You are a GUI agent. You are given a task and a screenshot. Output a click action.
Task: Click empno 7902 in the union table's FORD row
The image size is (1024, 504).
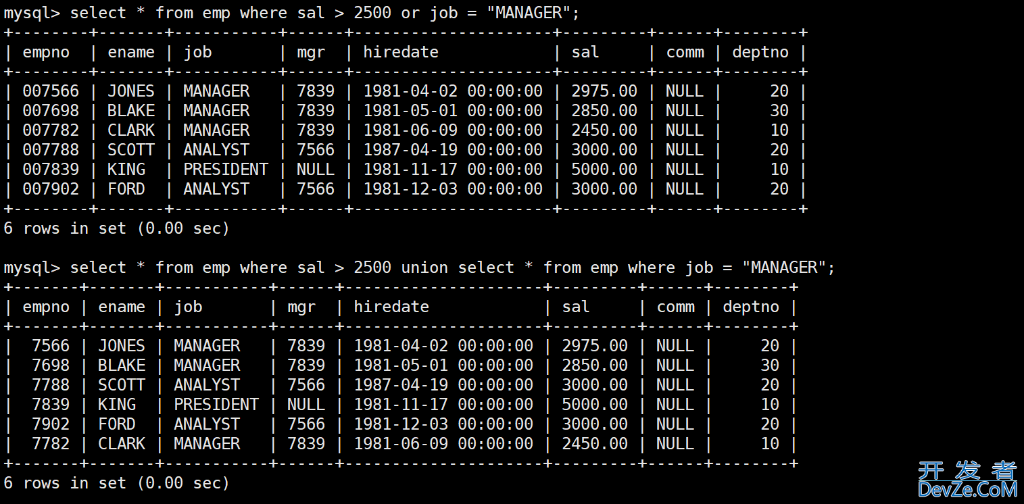pos(51,424)
